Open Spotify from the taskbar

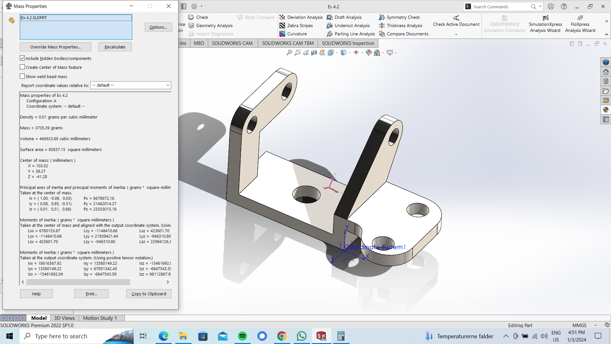pyautogui.click(x=242, y=336)
